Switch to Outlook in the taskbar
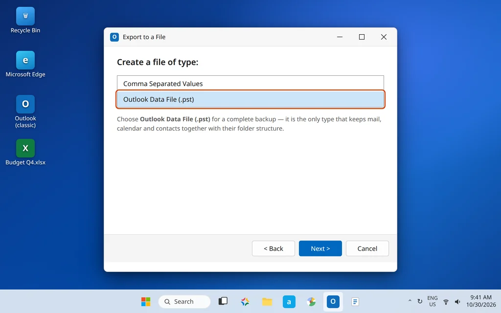 [x=333, y=301]
